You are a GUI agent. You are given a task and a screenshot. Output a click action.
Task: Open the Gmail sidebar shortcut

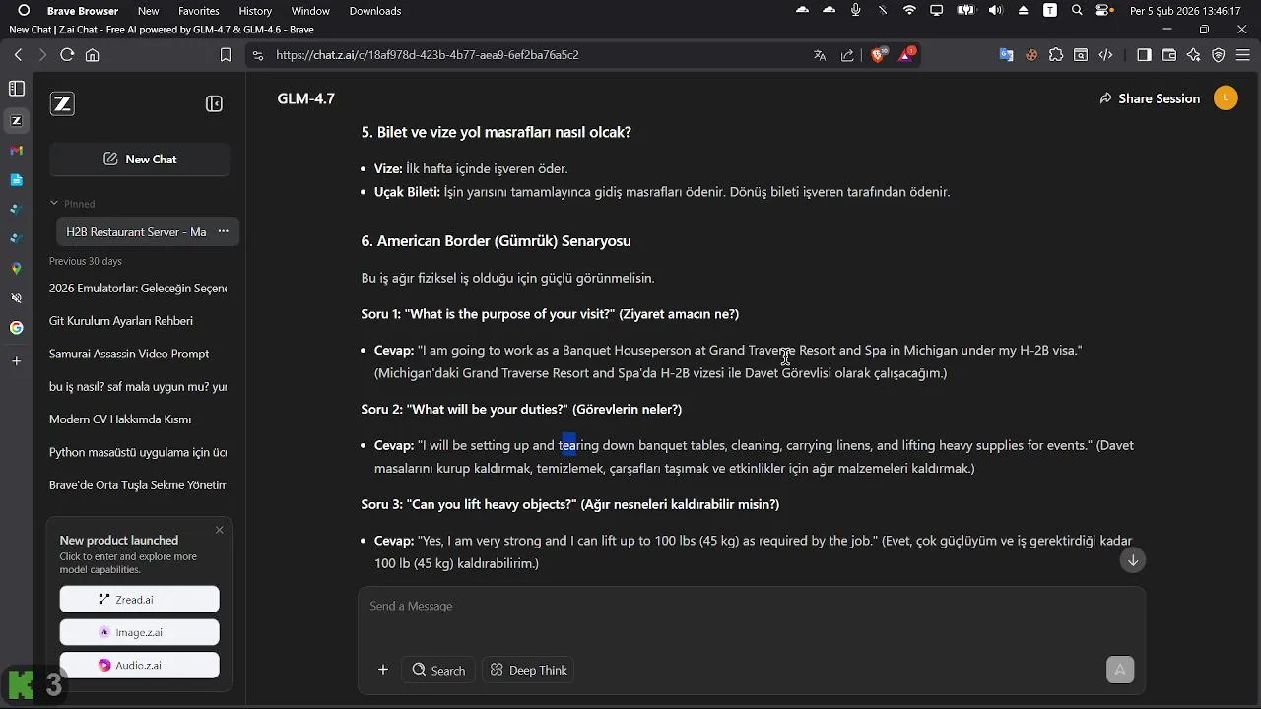16,151
